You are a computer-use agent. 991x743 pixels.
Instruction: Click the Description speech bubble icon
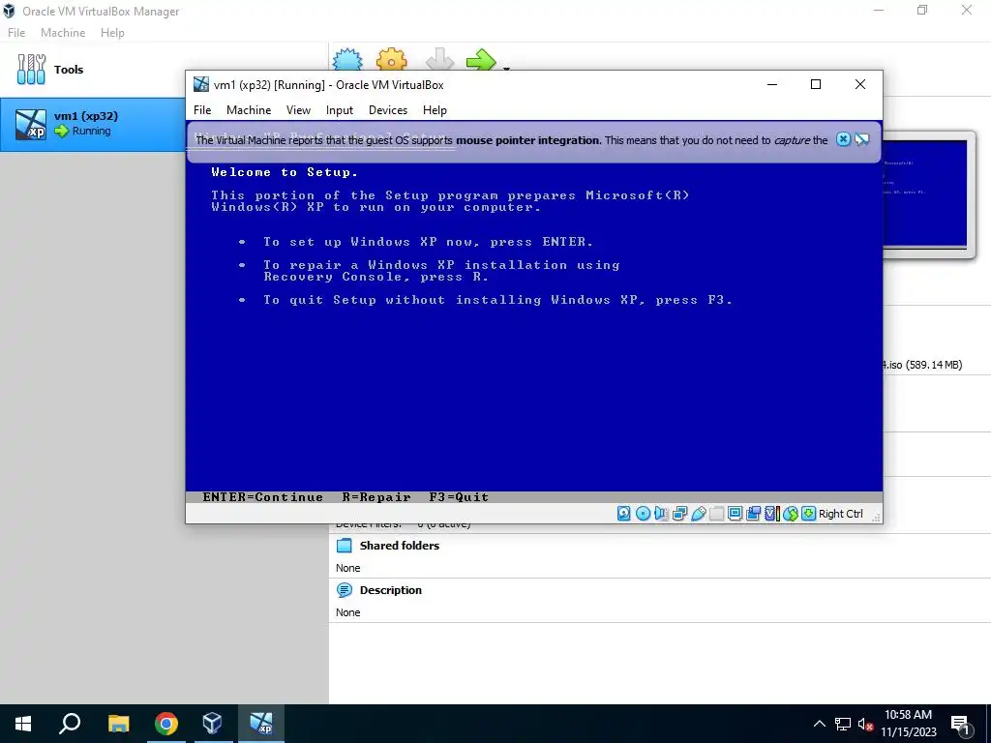click(345, 590)
